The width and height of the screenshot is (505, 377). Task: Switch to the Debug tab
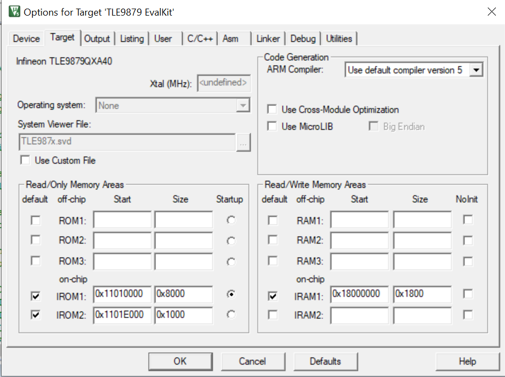pyautogui.click(x=303, y=38)
